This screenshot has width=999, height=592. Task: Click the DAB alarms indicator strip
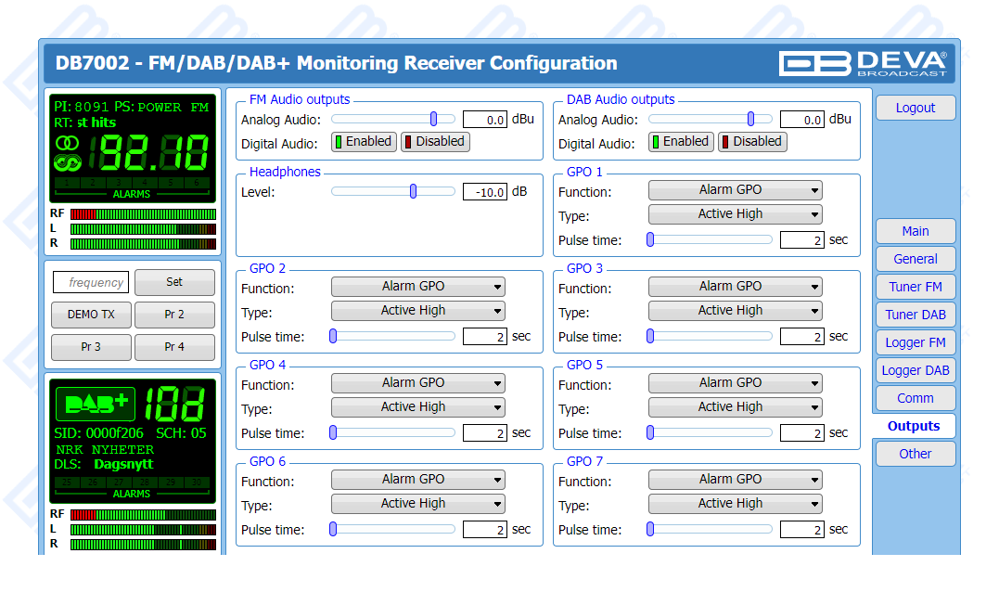132,483
